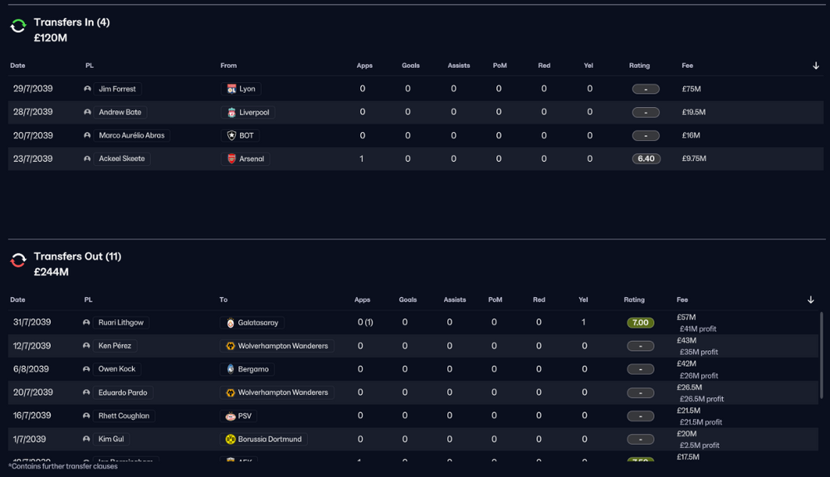
Task: Click the Liverpool club crest icon
Action: [x=232, y=112]
